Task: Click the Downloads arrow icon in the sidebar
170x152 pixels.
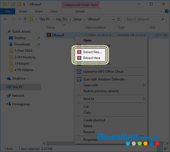Action: [x=11, y=44]
